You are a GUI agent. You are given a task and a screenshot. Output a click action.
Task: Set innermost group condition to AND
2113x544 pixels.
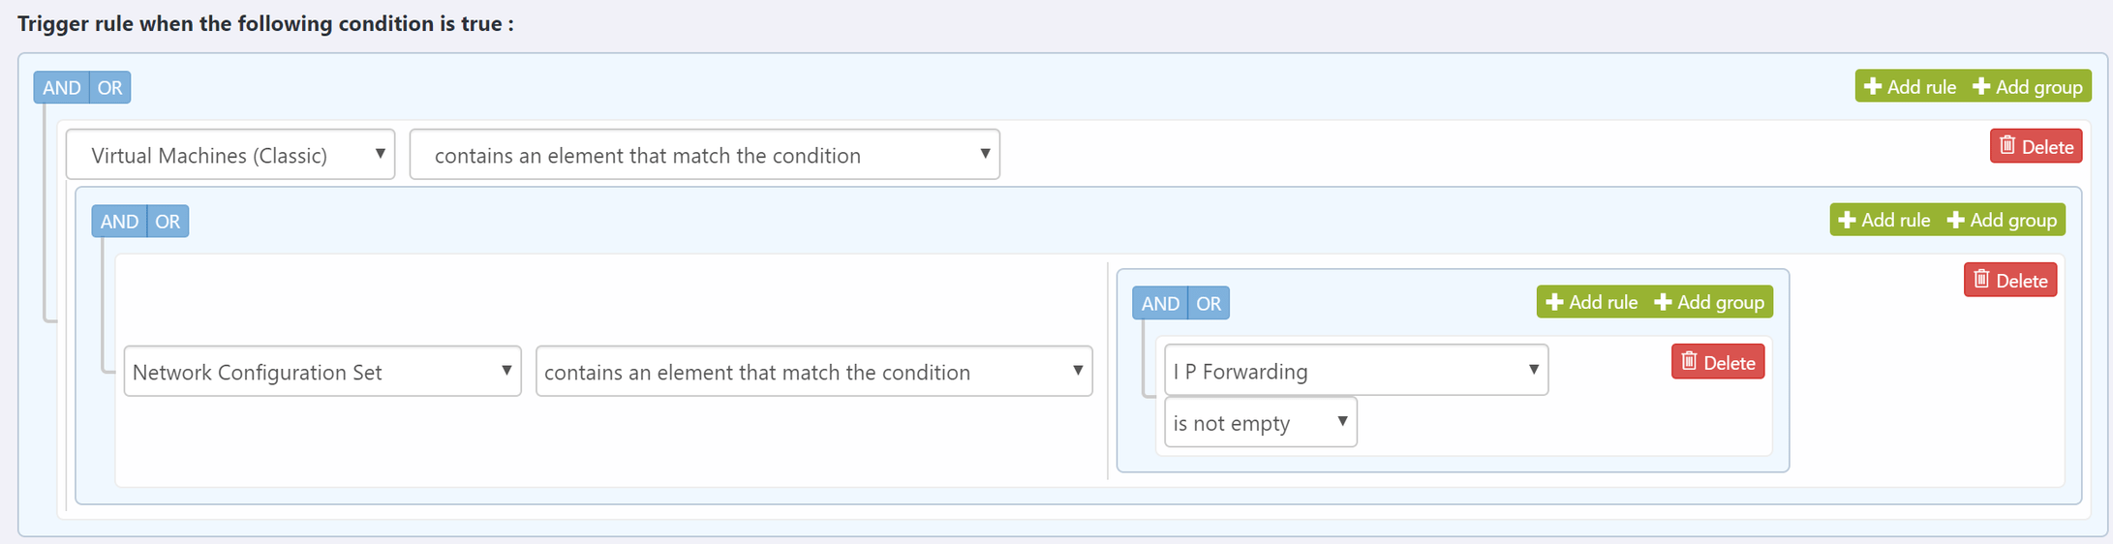coord(1160,304)
